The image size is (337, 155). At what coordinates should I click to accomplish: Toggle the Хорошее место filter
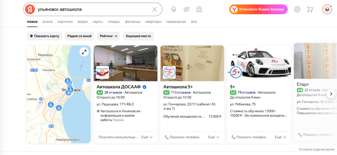click(x=138, y=36)
